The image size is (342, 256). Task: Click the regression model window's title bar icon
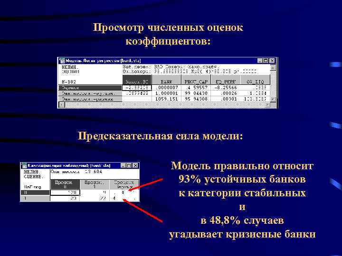[x=62, y=61]
